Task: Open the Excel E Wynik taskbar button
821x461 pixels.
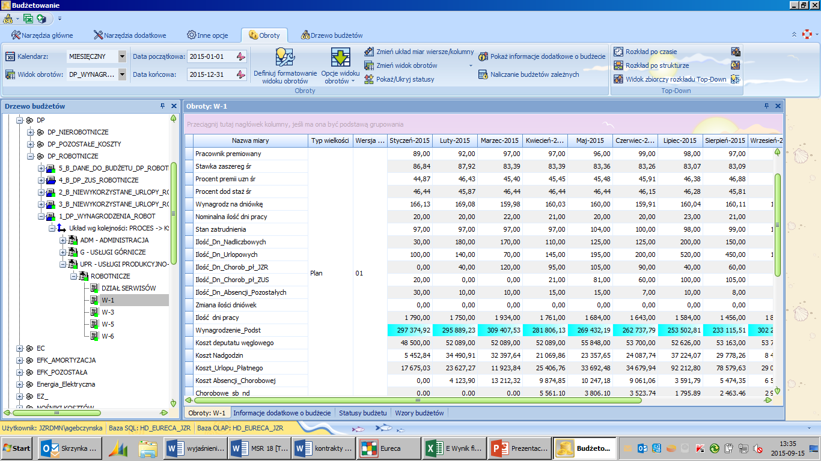Action: click(453, 448)
